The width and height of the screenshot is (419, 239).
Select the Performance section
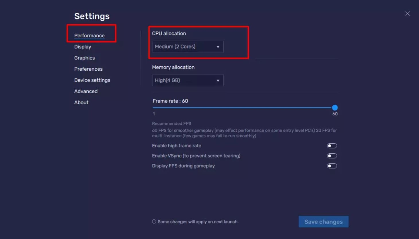(x=89, y=35)
